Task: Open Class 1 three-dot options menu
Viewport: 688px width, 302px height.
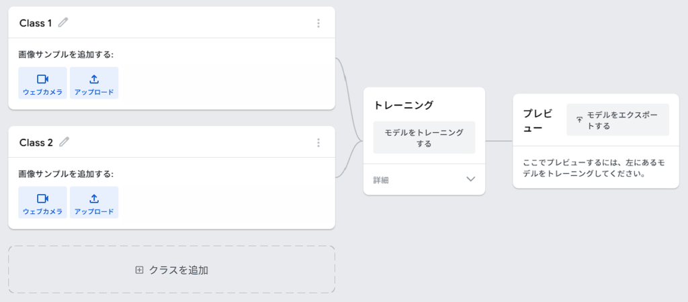Action: click(318, 23)
